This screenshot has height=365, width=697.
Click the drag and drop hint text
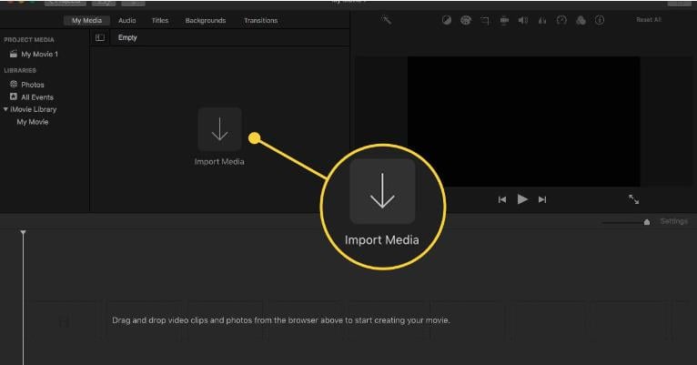tap(281, 320)
